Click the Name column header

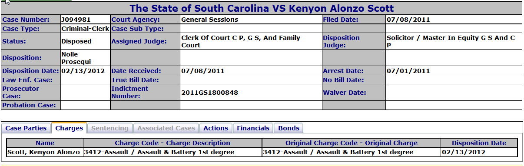tap(45, 143)
